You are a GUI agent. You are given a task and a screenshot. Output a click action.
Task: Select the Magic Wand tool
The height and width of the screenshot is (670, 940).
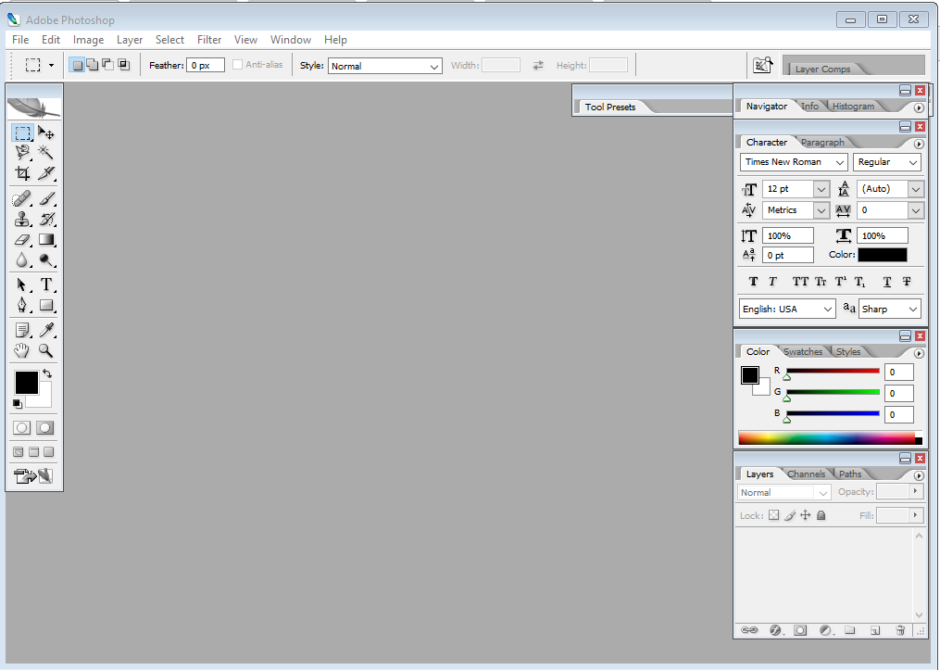tap(45, 152)
